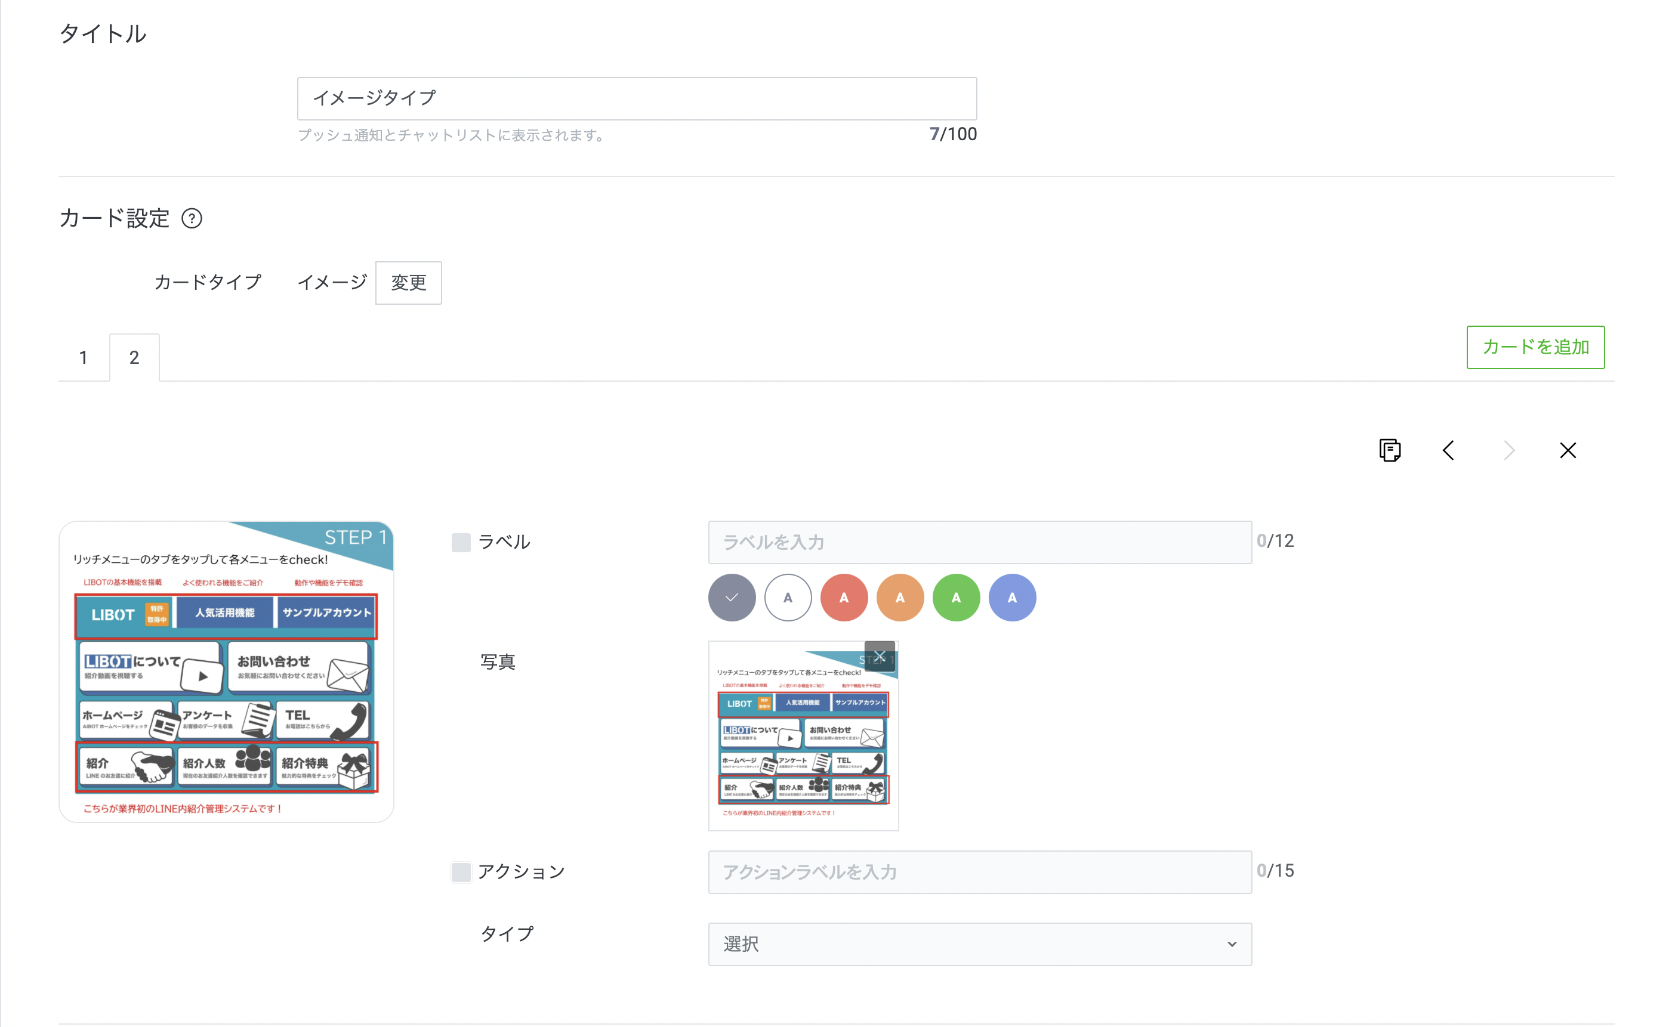Pick the blue label color swatch
The height and width of the screenshot is (1027, 1672).
click(x=1012, y=598)
